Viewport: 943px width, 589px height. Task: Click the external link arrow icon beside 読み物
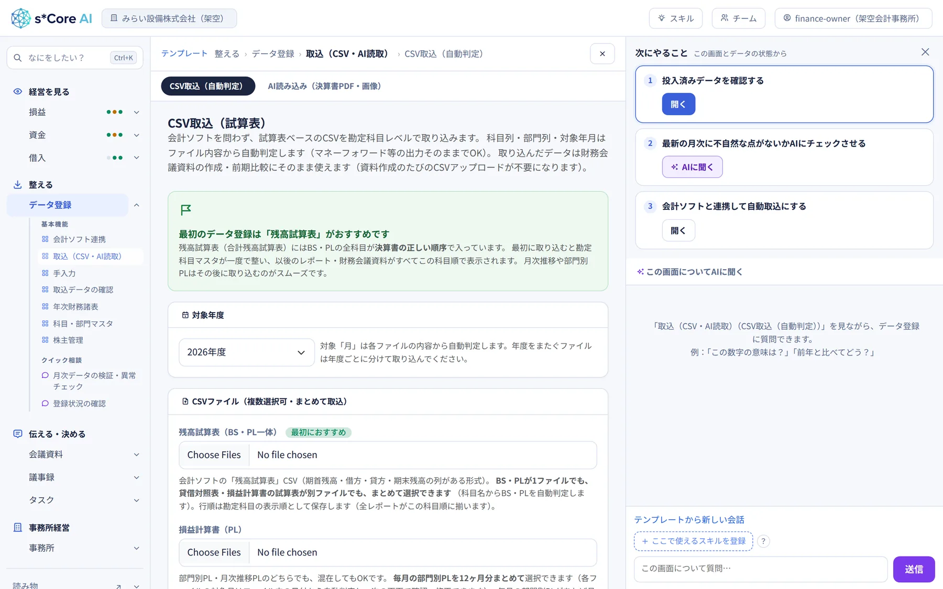click(118, 586)
